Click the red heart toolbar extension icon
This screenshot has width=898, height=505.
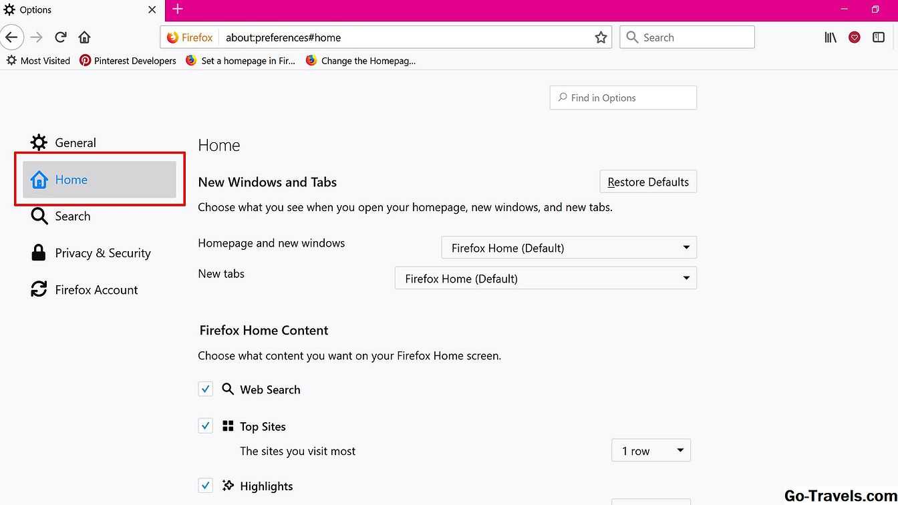855,37
